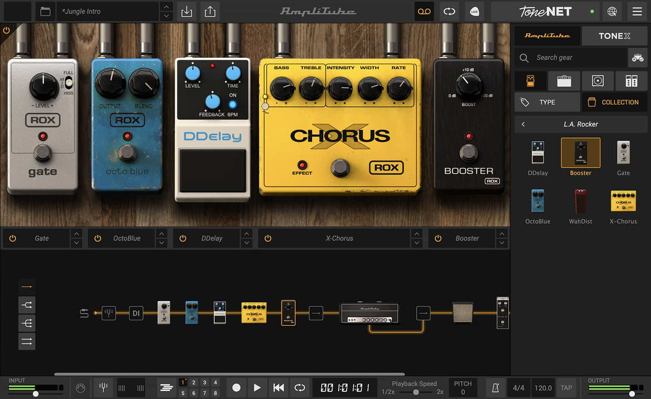
Task: Open the ToneNET globe icon
Action: 612,11
